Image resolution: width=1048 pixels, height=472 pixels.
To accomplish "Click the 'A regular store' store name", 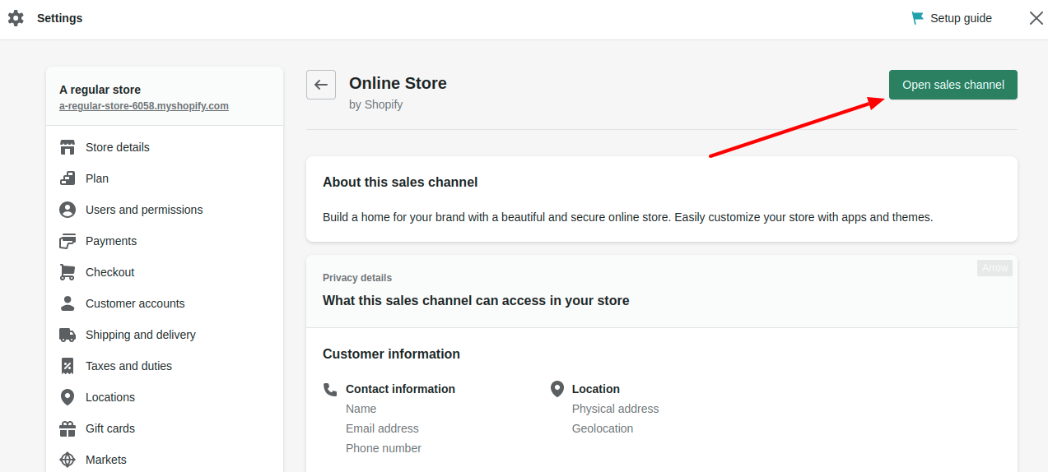I will [x=100, y=90].
